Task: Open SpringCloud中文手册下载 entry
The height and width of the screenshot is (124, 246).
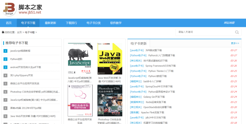Action: pos(159,87)
